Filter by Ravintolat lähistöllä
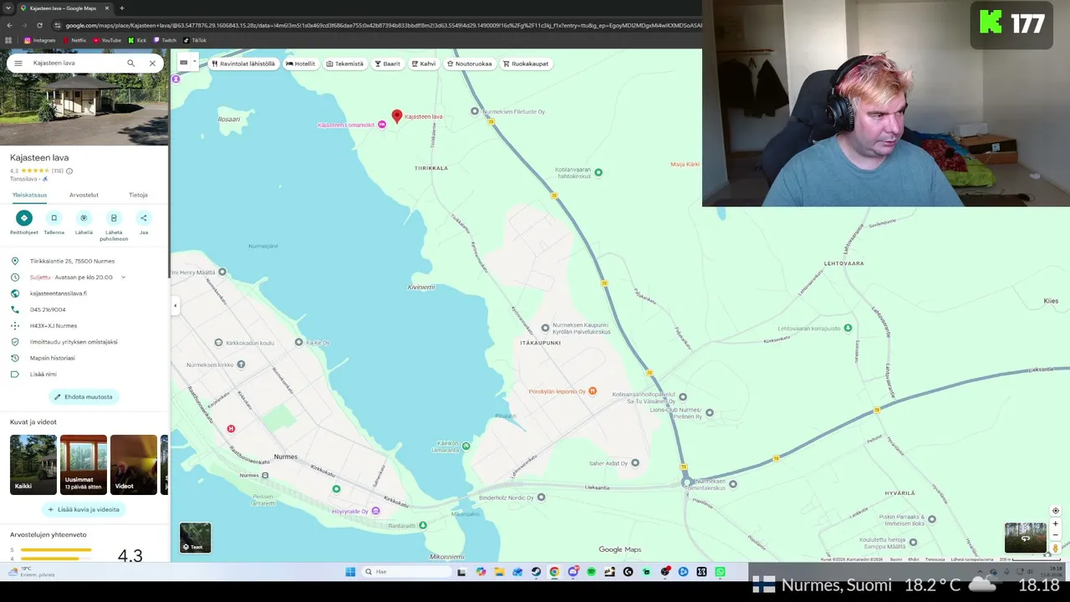The width and height of the screenshot is (1070, 602). (x=243, y=64)
